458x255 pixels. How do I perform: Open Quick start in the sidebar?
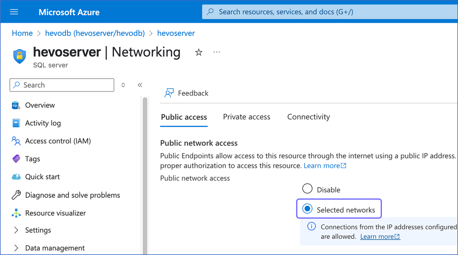tap(42, 177)
